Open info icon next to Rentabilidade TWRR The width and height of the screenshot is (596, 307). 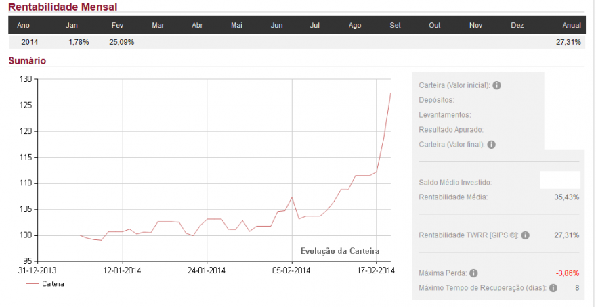pos(525,235)
